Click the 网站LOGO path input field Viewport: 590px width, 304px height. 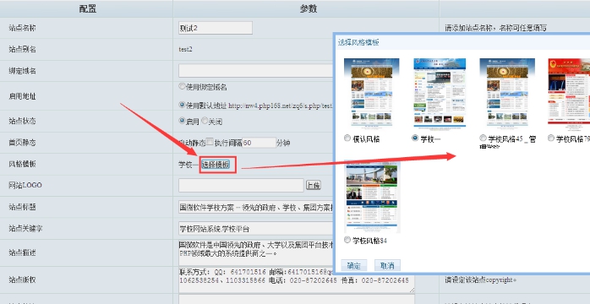coord(241,185)
